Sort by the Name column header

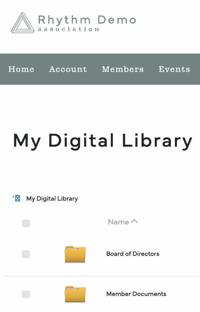(x=118, y=222)
